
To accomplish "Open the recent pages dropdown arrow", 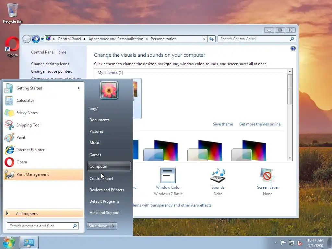I will [42, 39].
